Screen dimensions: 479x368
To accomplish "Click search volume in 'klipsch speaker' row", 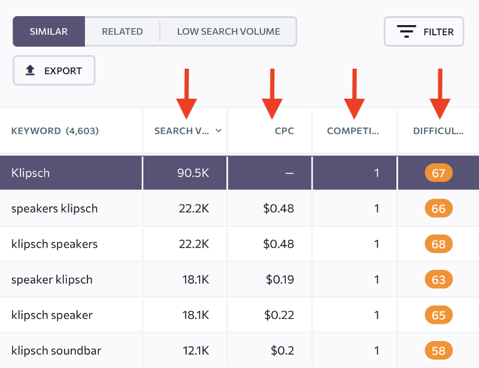I will click(x=196, y=315).
